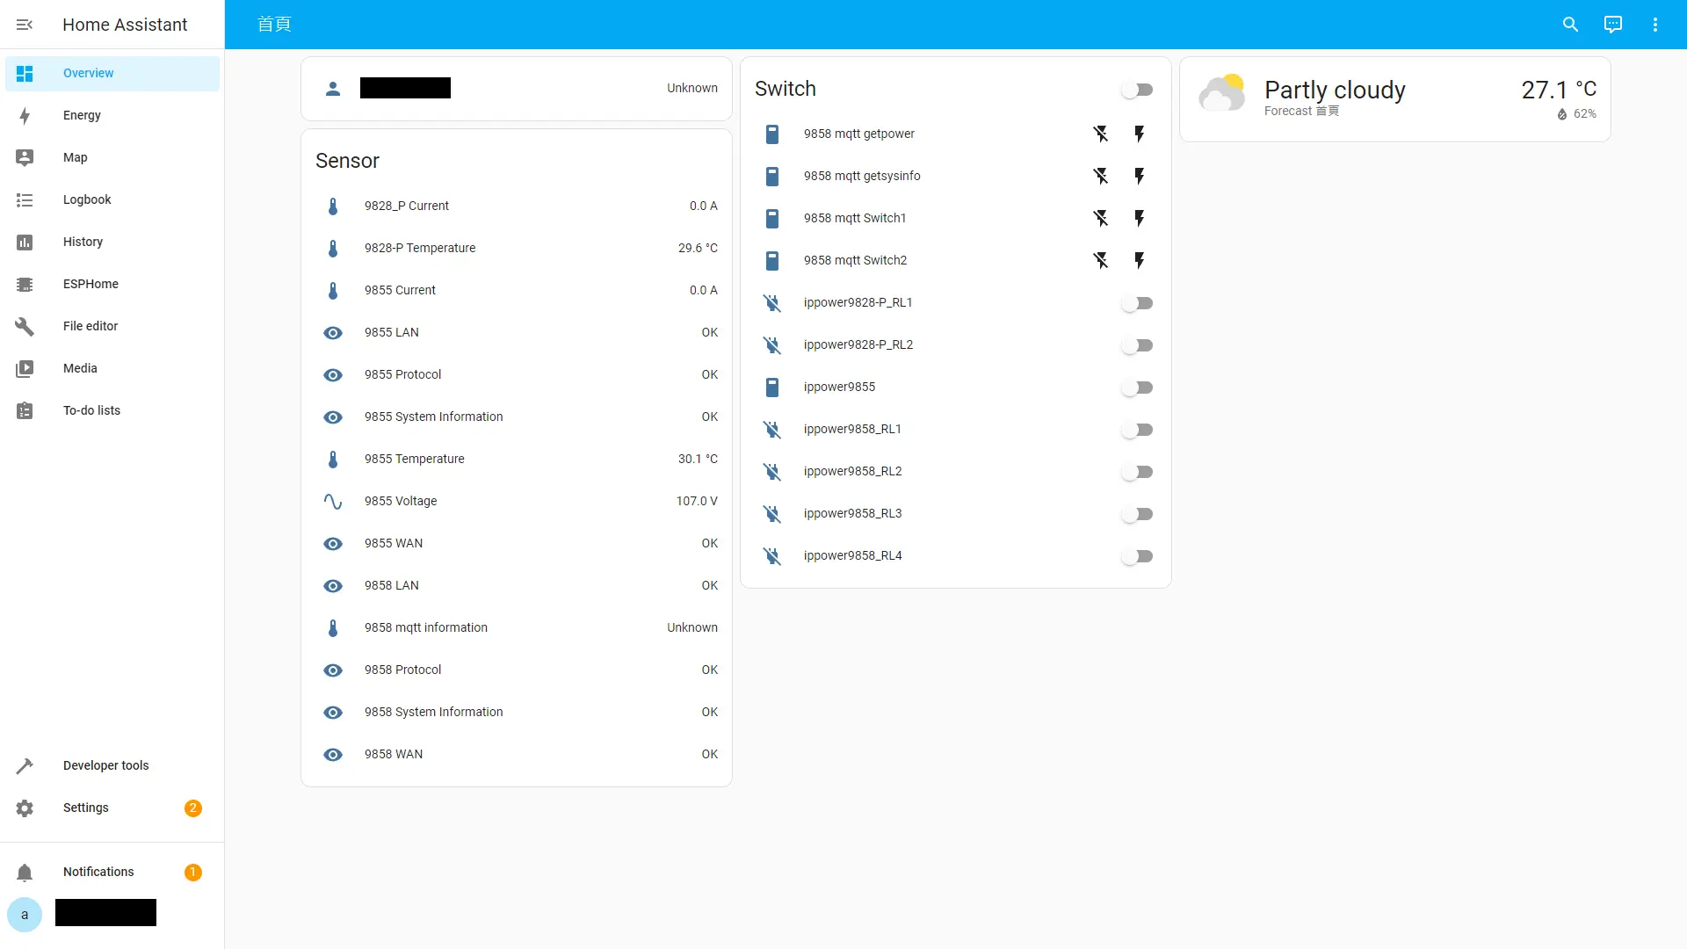Turn off 9858 mqtt Switch2 flash-off icon
Image resolution: width=1687 pixels, height=949 pixels.
[x=1100, y=260]
